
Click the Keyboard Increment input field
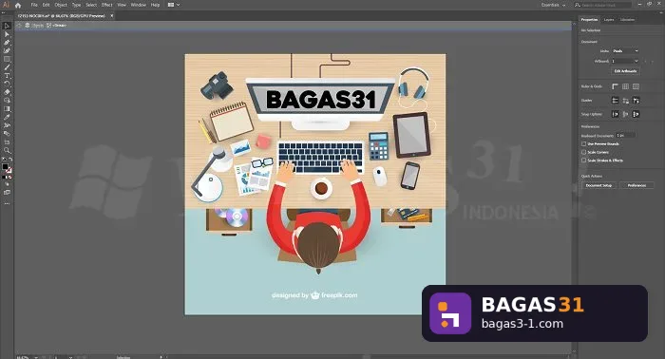625,135
